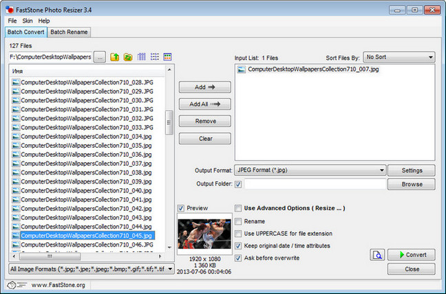Click the file list horizontal scrollbar thumb
This screenshot has width=446, height=294.
[x=50, y=256]
